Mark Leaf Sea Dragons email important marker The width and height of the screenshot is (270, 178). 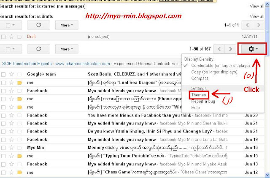[x=20, y=82]
